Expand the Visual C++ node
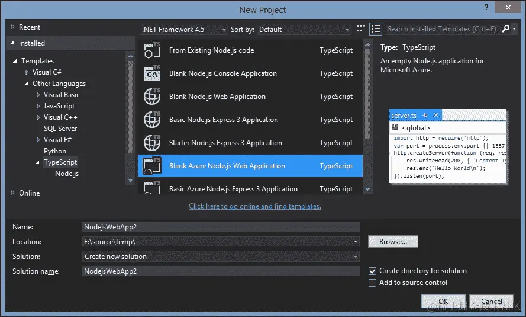526x317 pixels. click(38, 117)
